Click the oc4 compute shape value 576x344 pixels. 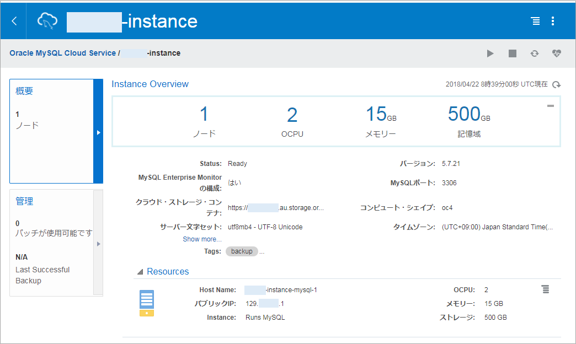[x=447, y=208]
